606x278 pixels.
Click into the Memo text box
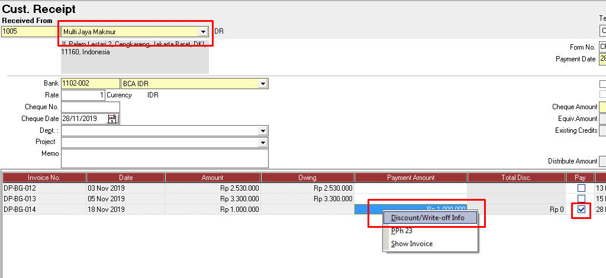pyautogui.click(x=165, y=158)
